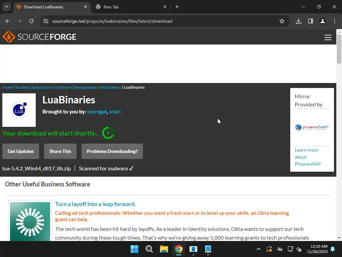The height and width of the screenshot is (257, 342).
Task: Click the browser forward arrow
Action: [x=19, y=21]
